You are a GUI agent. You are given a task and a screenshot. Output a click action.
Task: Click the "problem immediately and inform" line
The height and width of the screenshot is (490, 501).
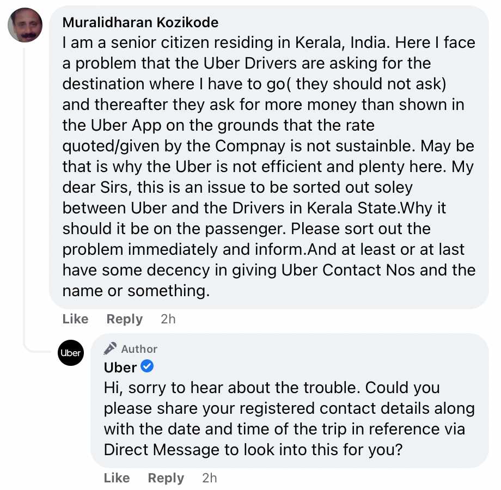pos(184,249)
